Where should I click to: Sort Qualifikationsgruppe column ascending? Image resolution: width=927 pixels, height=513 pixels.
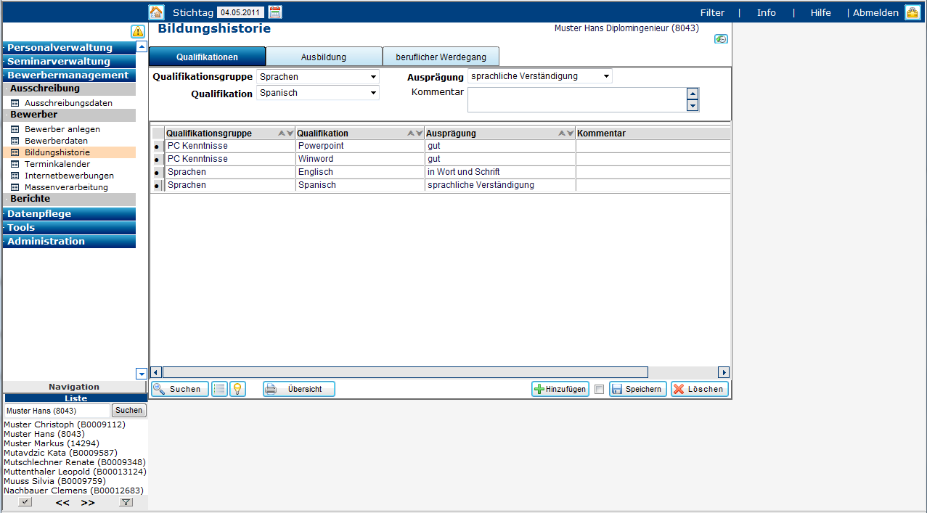click(282, 134)
